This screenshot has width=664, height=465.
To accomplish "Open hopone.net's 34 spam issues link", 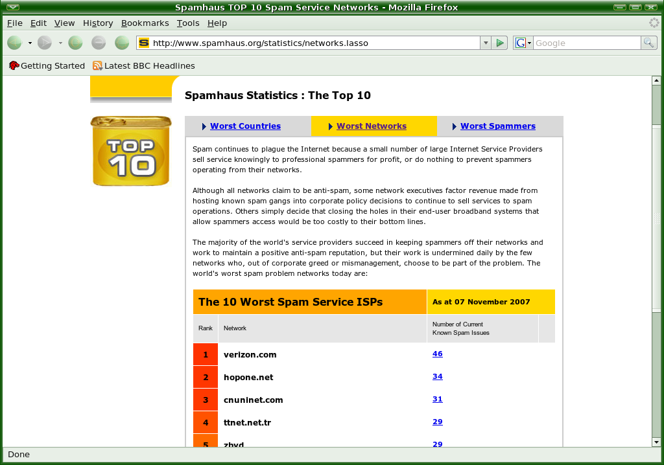I will pyautogui.click(x=438, y=376).
